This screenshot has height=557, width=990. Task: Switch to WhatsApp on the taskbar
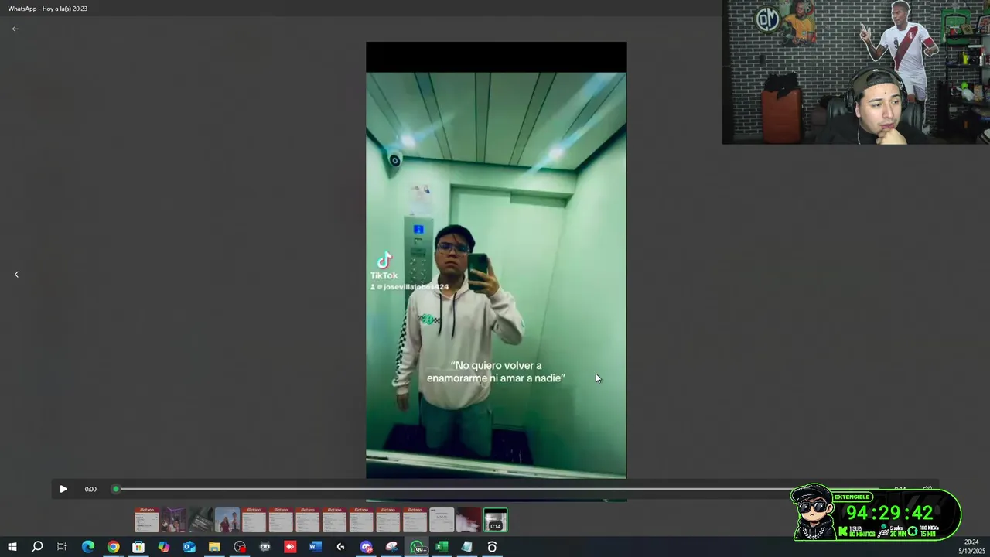click(417, 547)
